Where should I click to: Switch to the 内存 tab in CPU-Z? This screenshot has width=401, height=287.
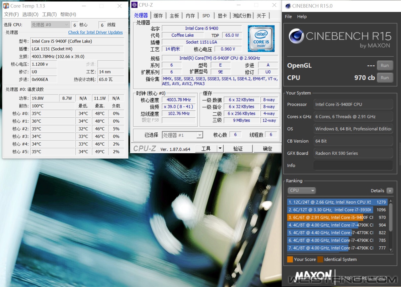190,16
